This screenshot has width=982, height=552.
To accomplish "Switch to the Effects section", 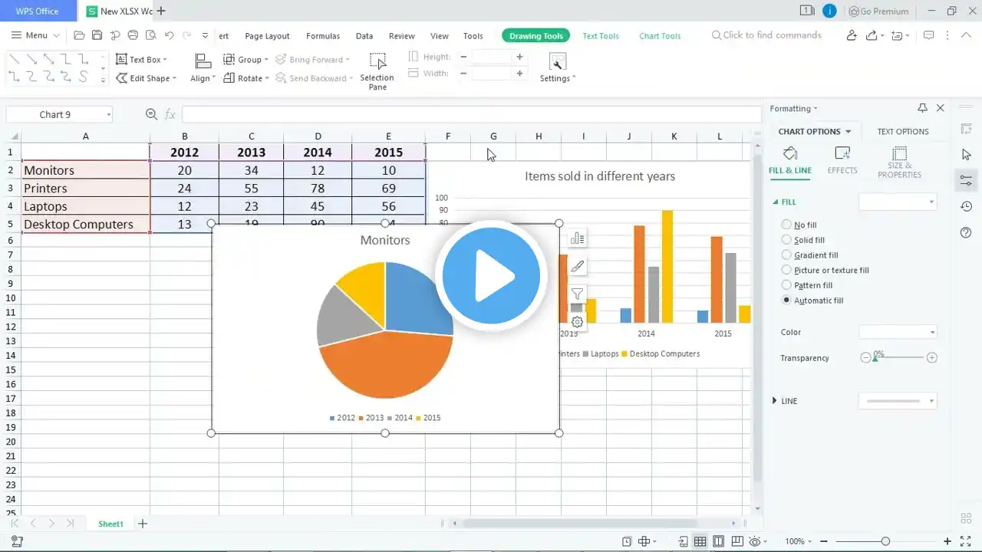I will 842,159.
